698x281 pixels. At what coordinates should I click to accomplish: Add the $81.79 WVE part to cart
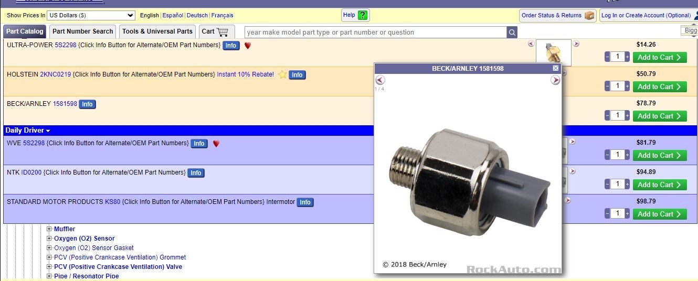click(660, 155)
